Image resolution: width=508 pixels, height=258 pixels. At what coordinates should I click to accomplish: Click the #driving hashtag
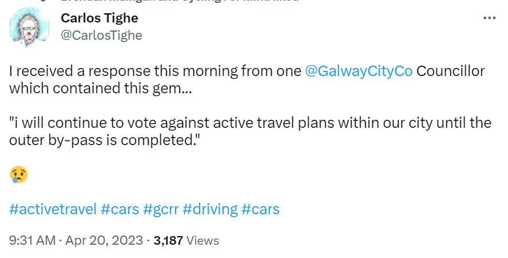[209, 208]
